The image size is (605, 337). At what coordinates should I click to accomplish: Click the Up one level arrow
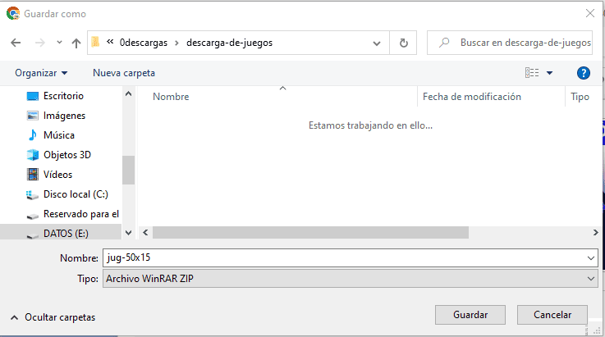pyautogui.click(x=76, y=43)
